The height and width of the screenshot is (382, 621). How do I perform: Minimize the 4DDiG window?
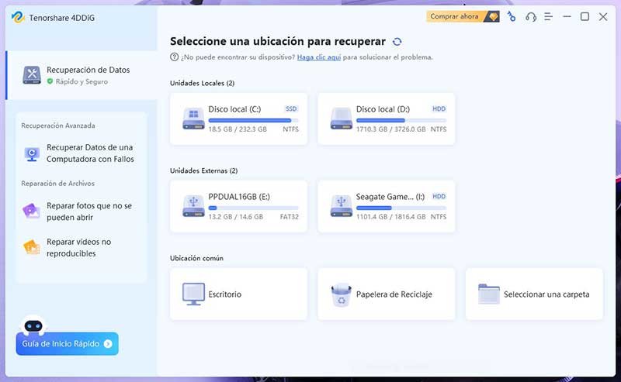click(567, 16)
